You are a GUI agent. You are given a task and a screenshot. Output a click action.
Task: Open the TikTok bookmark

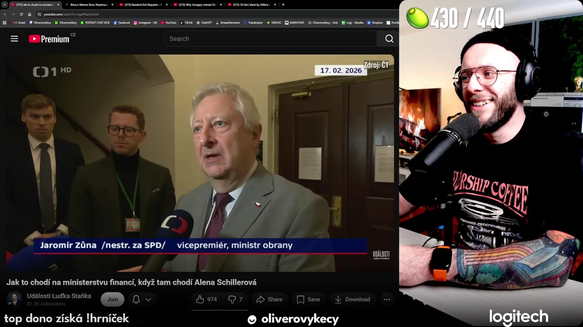pos(186,22)
